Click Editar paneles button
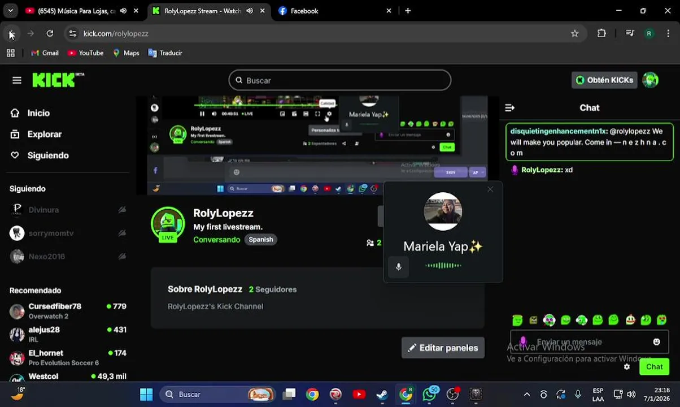 click(443, 348)
